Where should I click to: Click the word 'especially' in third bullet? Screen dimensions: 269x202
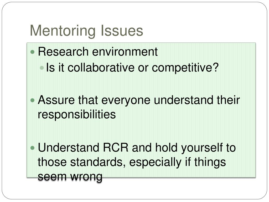155,163
